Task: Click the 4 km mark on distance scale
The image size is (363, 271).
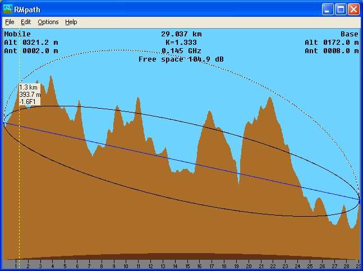Action: pyautogui.click(x=53, y=266)
